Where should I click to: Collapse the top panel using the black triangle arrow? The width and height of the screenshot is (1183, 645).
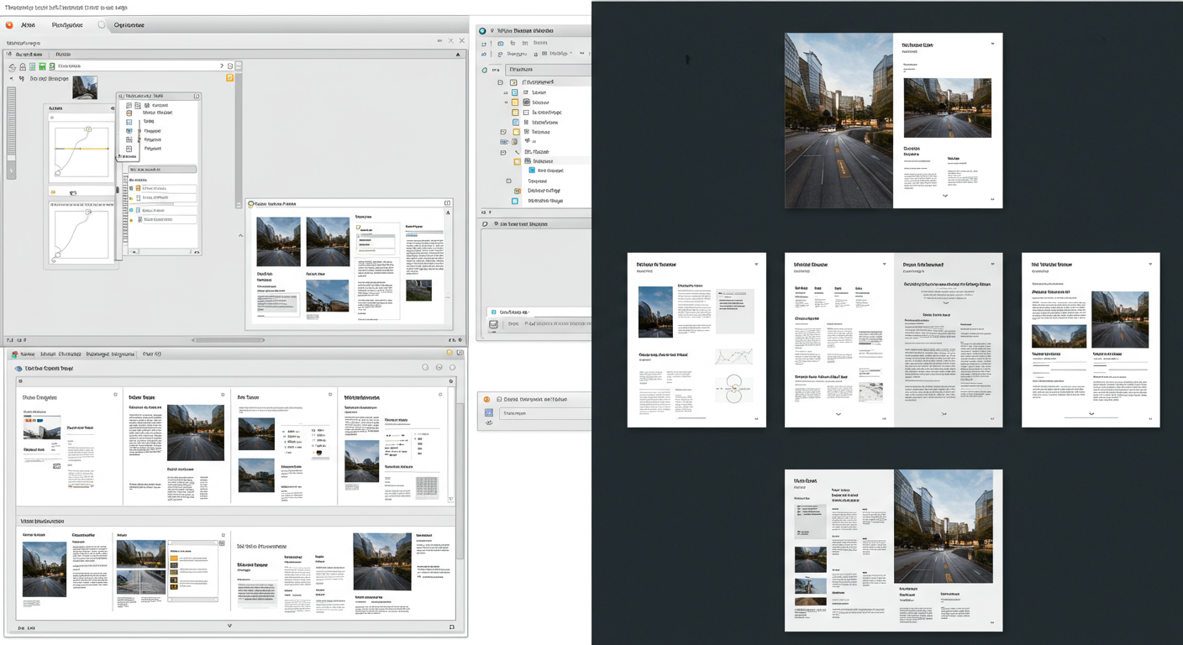point(458,54)
